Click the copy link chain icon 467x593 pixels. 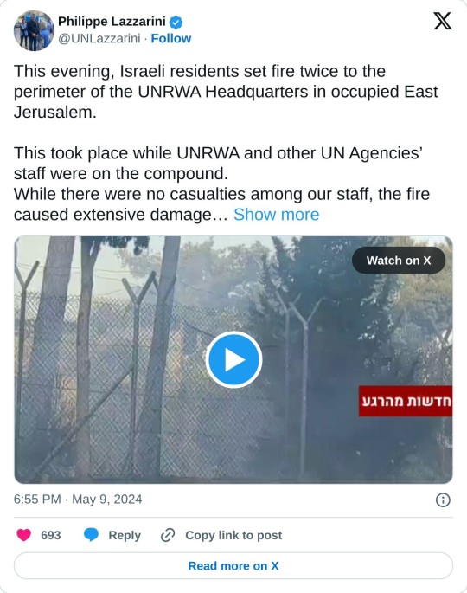[x=168, y=535]
